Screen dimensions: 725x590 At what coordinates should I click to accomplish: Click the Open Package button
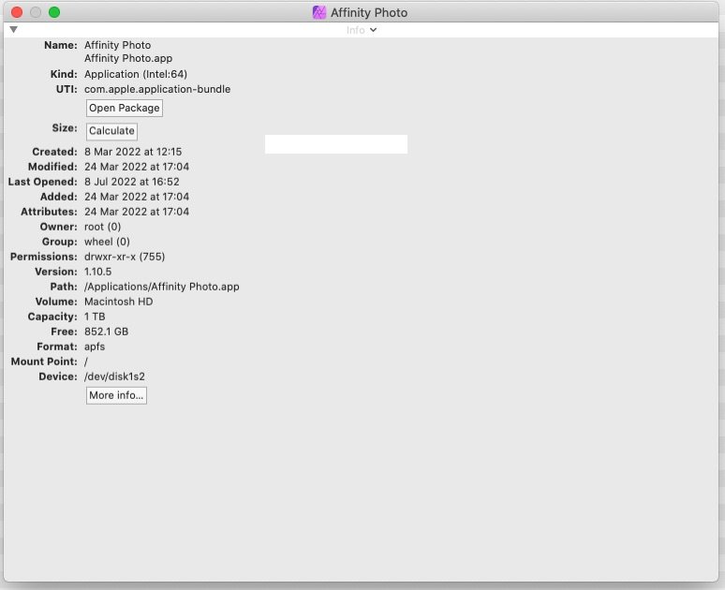[x=125, y=109]
